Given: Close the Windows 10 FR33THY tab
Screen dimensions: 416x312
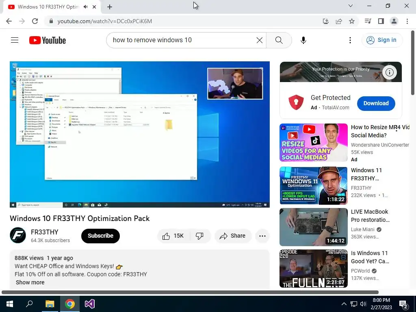Looking at the screenshot, I should (x=94, y=7).
